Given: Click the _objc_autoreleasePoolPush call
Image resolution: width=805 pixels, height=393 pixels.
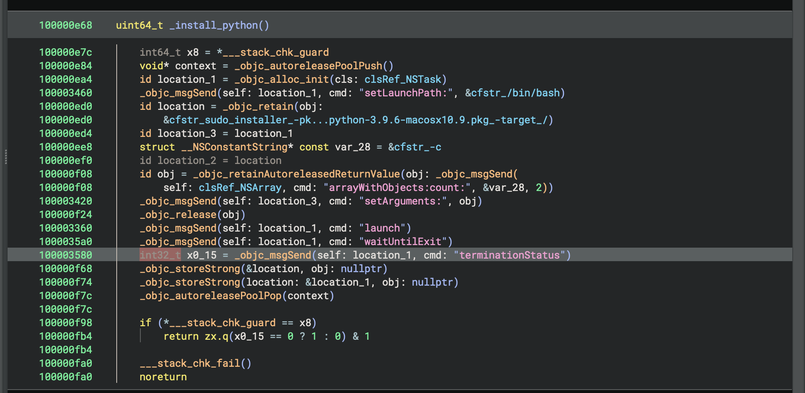Looking at the screenshot, I should point(308,66).
